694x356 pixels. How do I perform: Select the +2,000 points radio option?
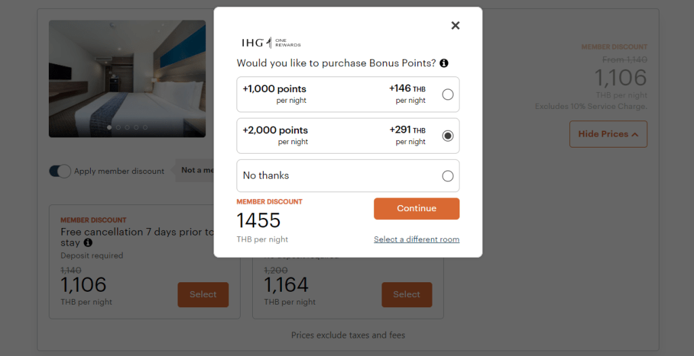pos(447,136)
